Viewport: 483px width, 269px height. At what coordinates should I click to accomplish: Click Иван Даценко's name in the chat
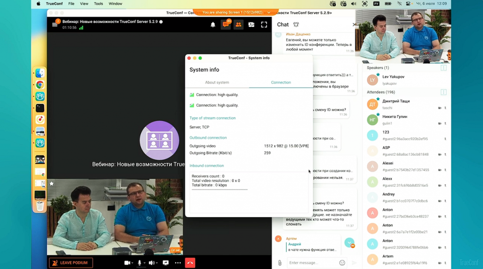pos(298,34)
